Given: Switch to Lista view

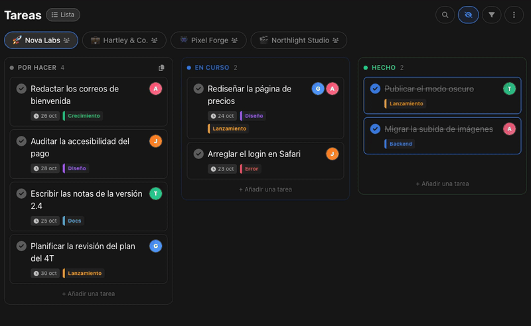Looking at the screenshot, I should pyautogui.click(x=63, y=15).
